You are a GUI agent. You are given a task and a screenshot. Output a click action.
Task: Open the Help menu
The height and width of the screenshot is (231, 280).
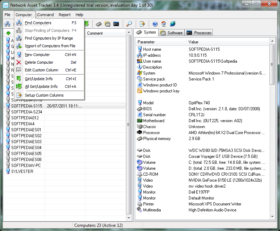click(79, 15)
